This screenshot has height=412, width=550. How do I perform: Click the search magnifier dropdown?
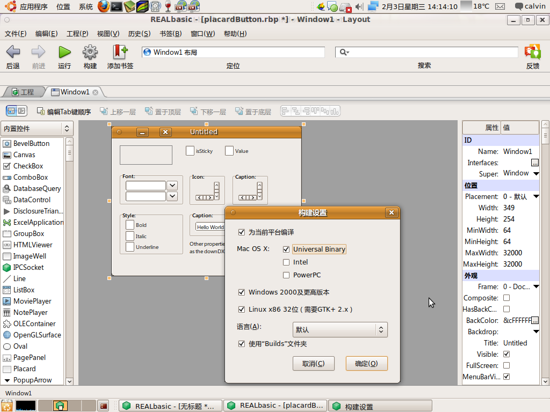tap(344, 52)
